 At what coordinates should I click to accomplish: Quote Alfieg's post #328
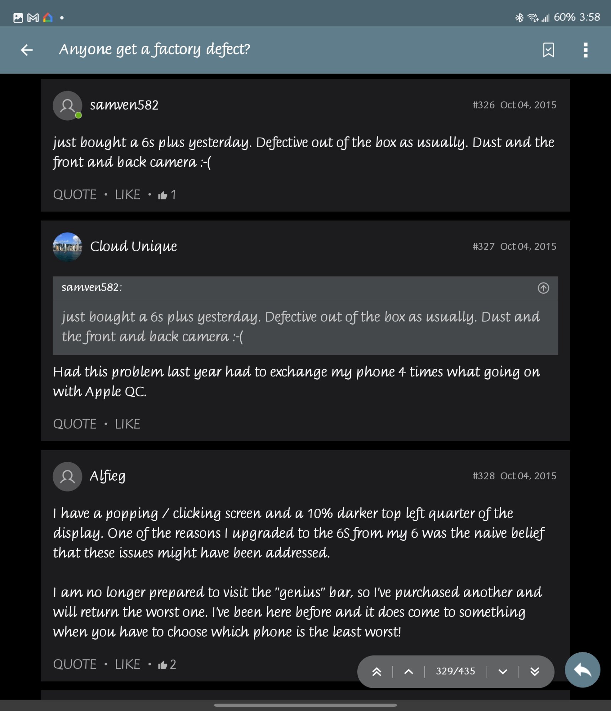[75, 664]
